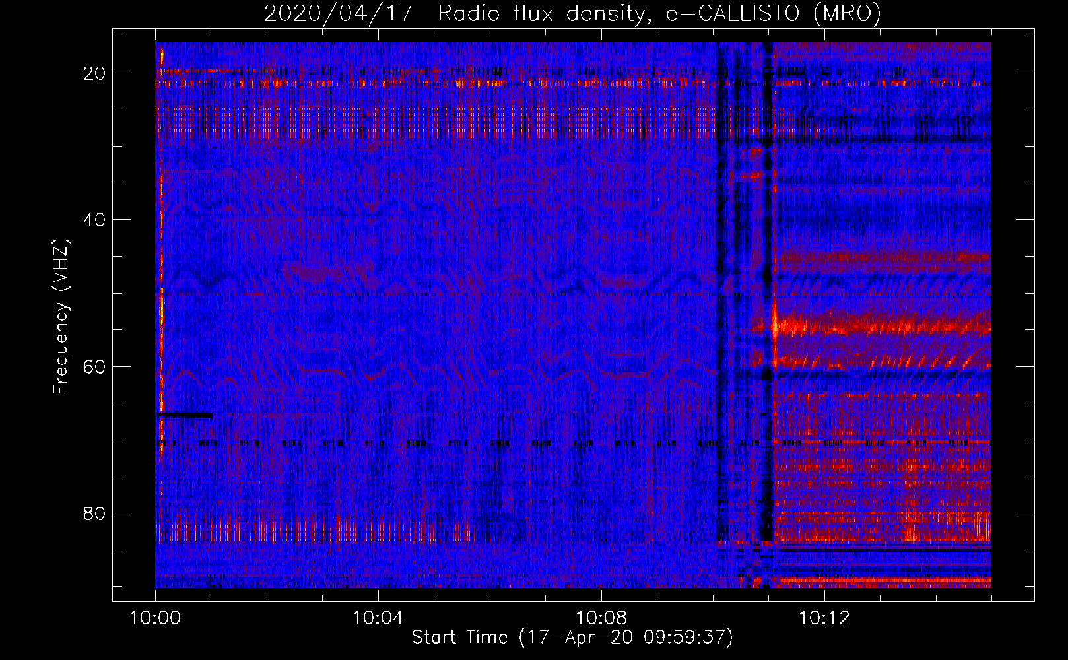Click the 10:00 time tick label
The height and width of the screenshot is (660, 1068).
(x=156, y=618)
